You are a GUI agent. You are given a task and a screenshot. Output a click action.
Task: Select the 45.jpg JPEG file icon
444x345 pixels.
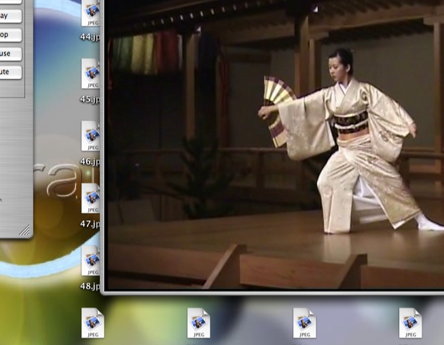90,73
